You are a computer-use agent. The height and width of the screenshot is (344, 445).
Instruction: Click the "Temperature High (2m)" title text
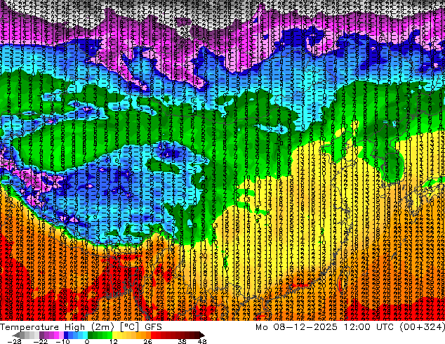pos(57,327)
